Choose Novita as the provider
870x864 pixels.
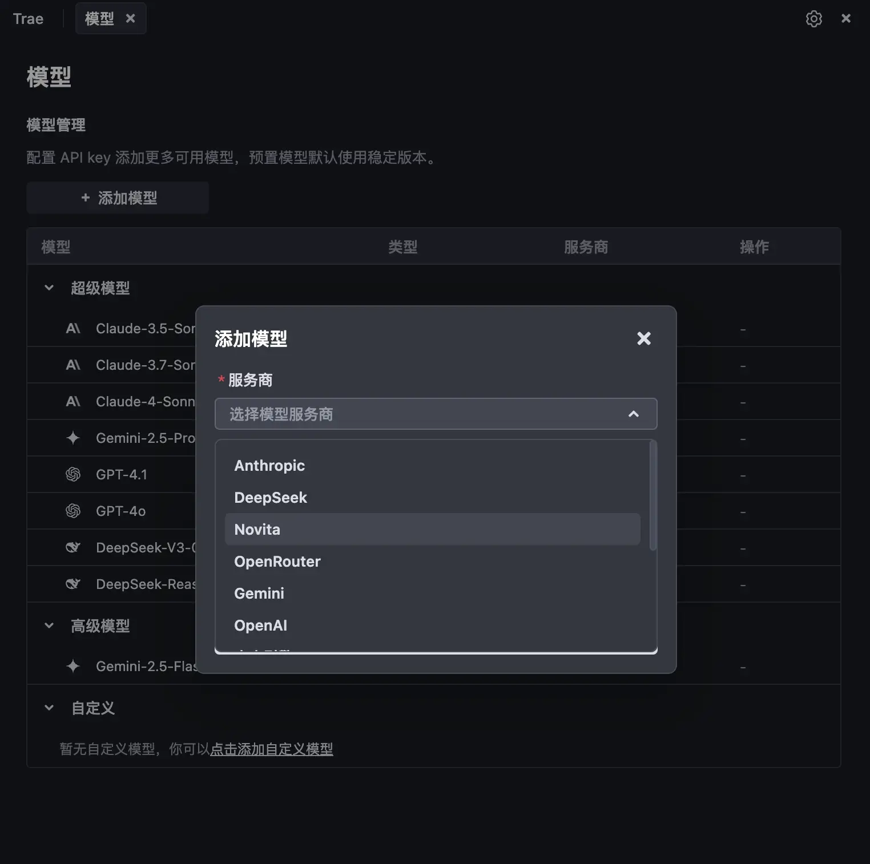point(257,530)
